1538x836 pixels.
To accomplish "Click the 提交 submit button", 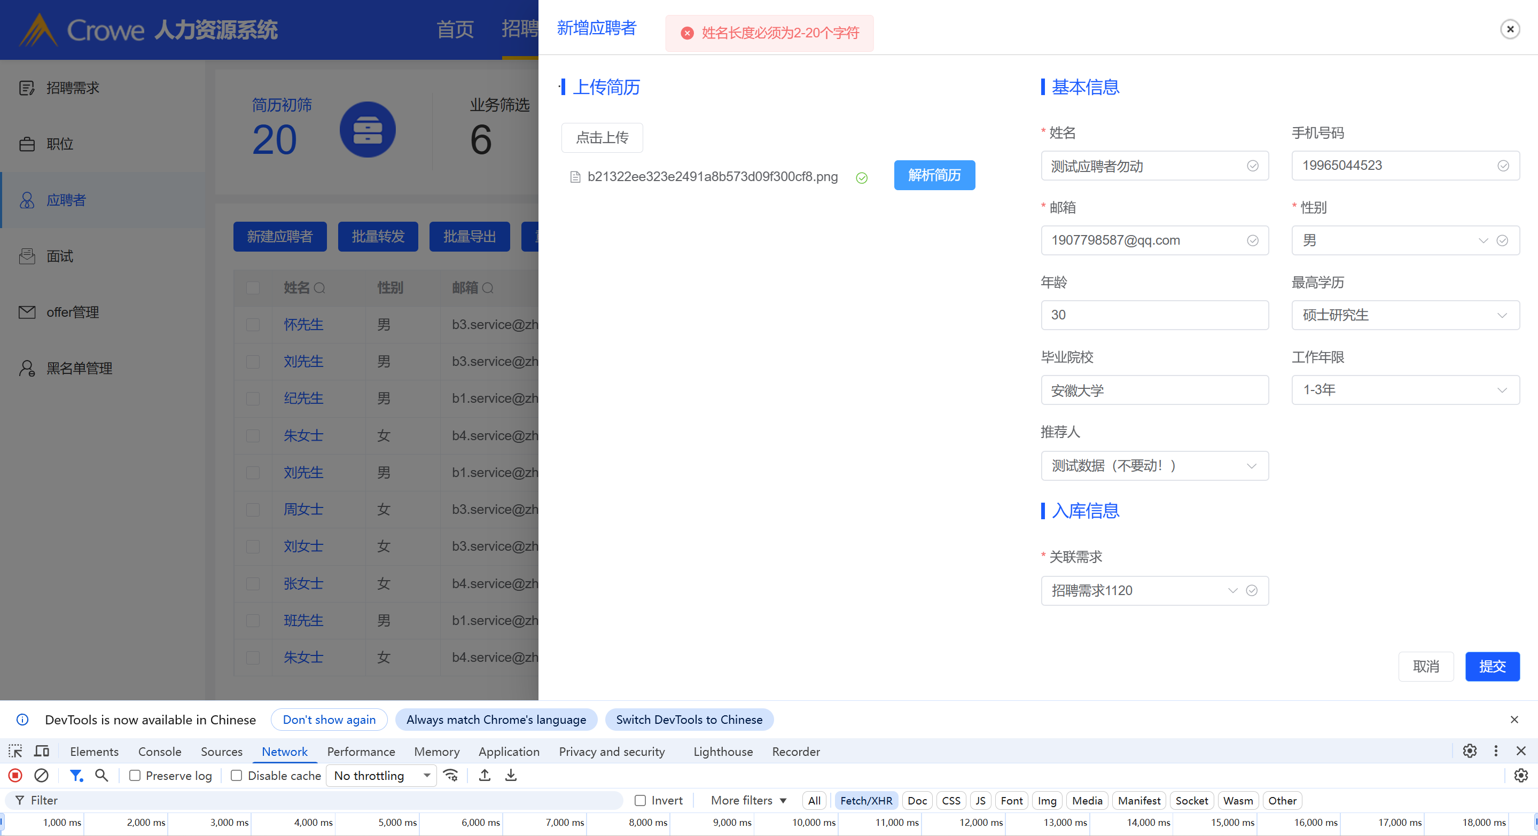I will click(x=1492, y=667).
